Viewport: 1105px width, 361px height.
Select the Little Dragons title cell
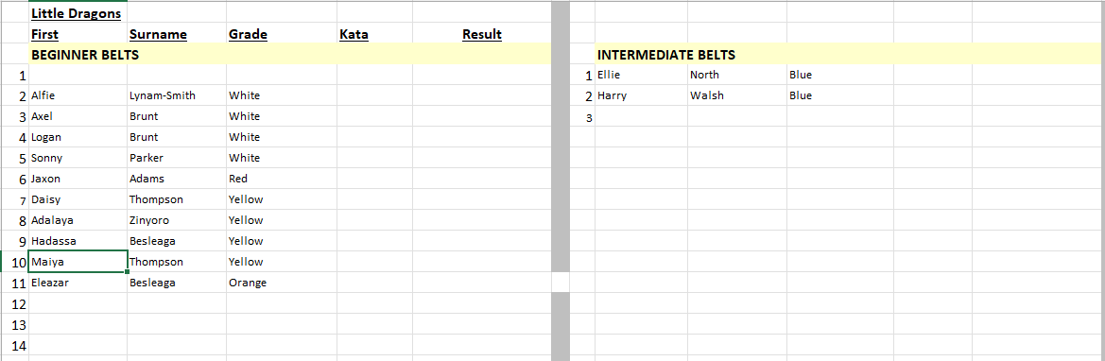(78, 13)
